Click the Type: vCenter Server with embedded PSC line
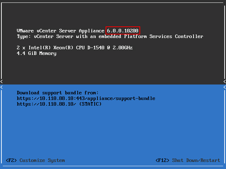 coord(110,37)
